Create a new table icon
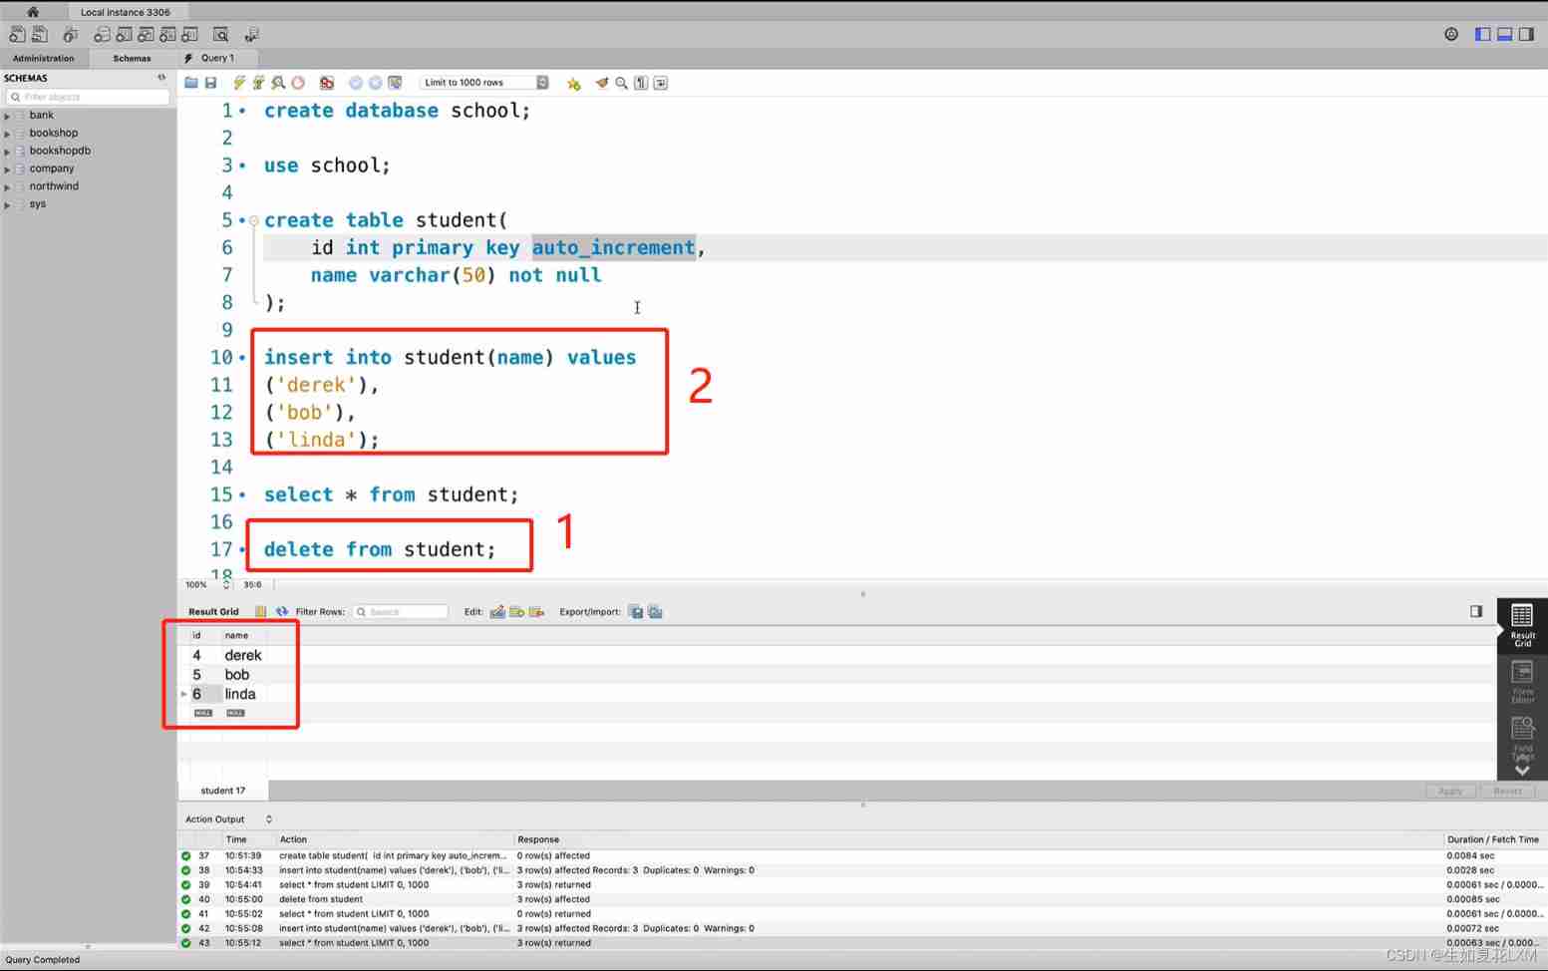Image resolution: width=1548 pixels, height=971 pixels. pyautogui.click(x=124, y=35)
